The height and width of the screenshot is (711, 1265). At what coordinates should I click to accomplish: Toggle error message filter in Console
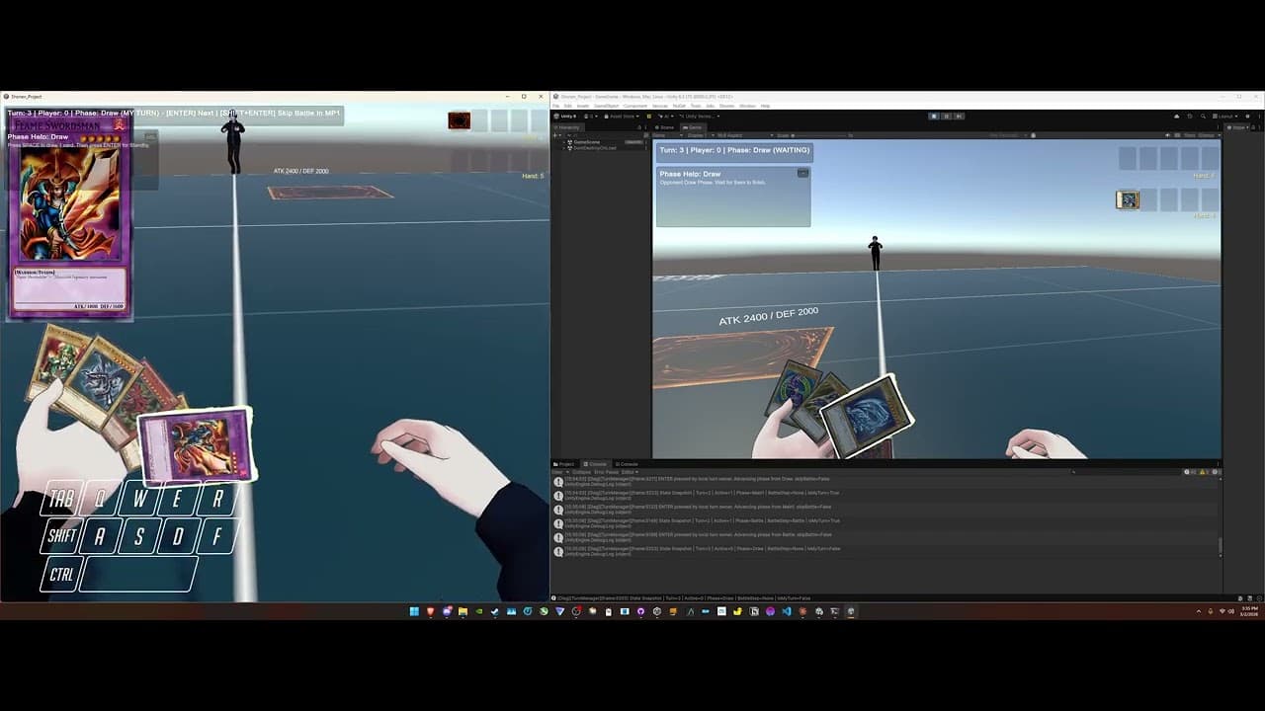click(1215, 472)
